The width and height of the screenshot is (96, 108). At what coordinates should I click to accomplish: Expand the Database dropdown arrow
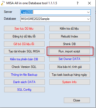pyautogui.click(x=88, y=19)
